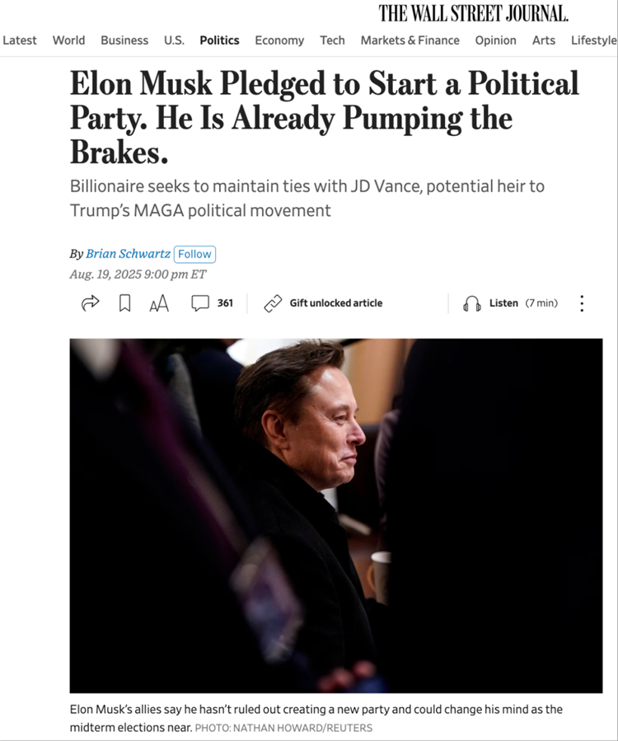Switch to the Politics section tab
The height and width of the screenshot is (741, 618).
click(219, 40)
